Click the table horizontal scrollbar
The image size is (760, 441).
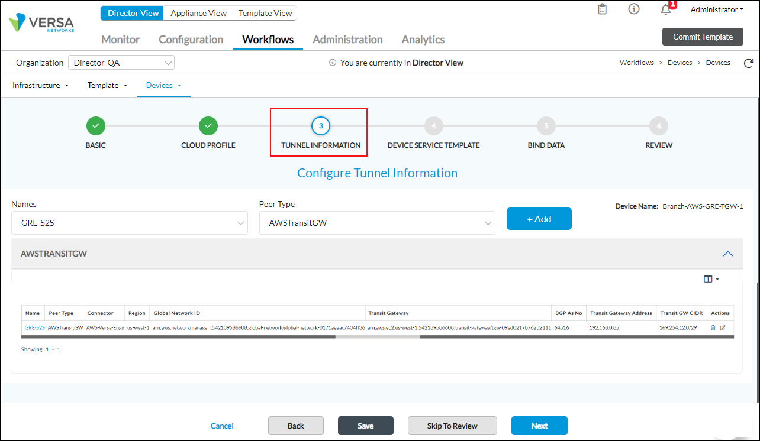[377, 337]
